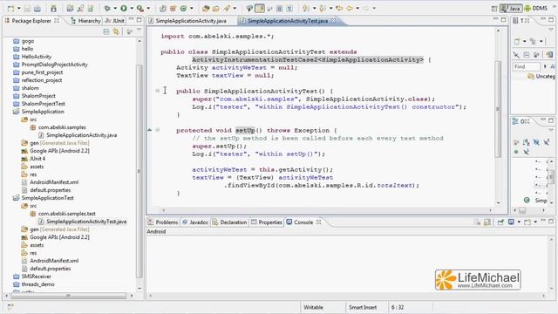Click the Open Perspective icon beside Java
Screen dimensions: 558x314
pyautogui.click(x=494, y=8)
